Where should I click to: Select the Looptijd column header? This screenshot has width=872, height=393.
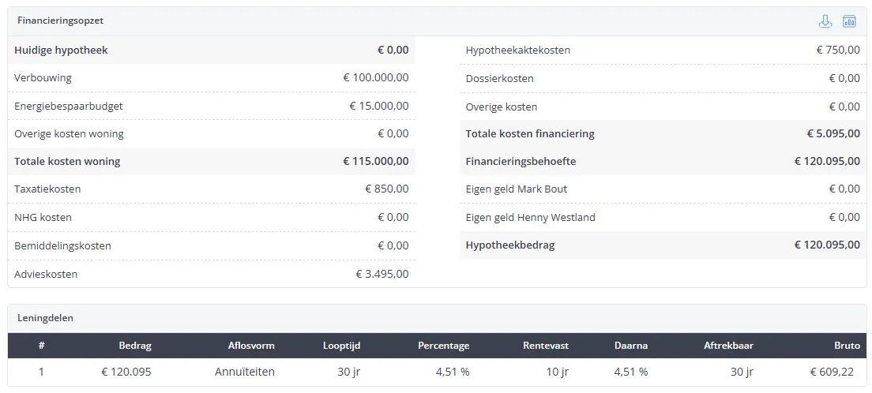tap(342, 346)
